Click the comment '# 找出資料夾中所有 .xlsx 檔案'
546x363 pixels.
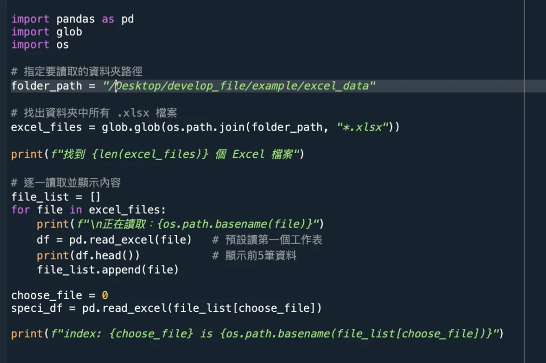94,113
